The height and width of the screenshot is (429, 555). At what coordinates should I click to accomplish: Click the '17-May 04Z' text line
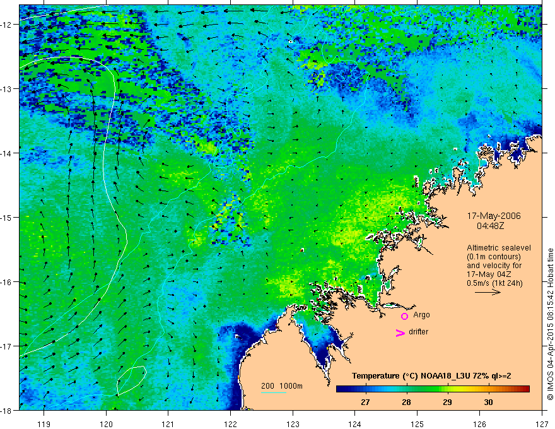488,274
